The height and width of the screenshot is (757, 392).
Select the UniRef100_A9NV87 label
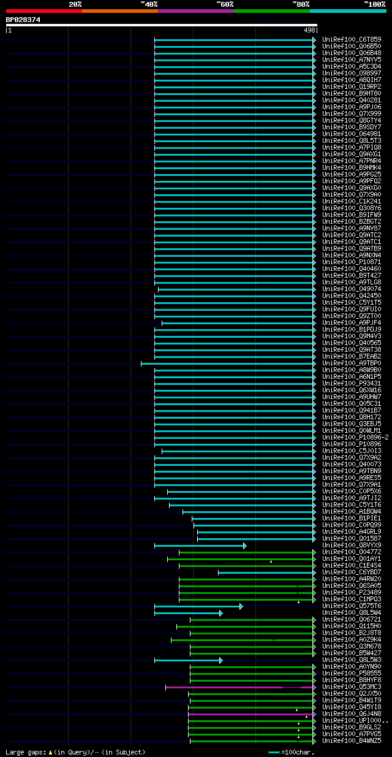352,228
